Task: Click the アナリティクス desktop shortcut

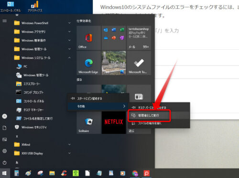Action: pyautogui.click(x=35, y=7)
